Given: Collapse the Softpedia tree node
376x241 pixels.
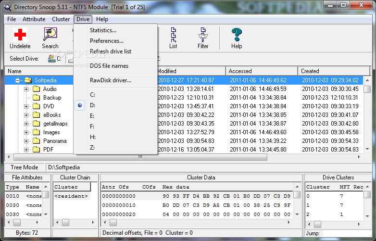Looking at the screenshot, I should coord(17,80).
